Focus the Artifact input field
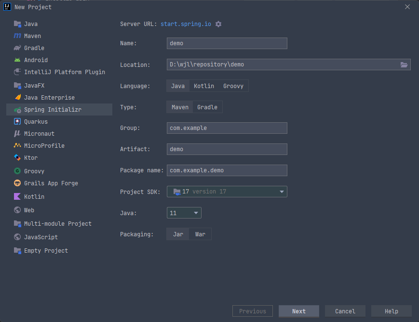 (x=227, y=149)
